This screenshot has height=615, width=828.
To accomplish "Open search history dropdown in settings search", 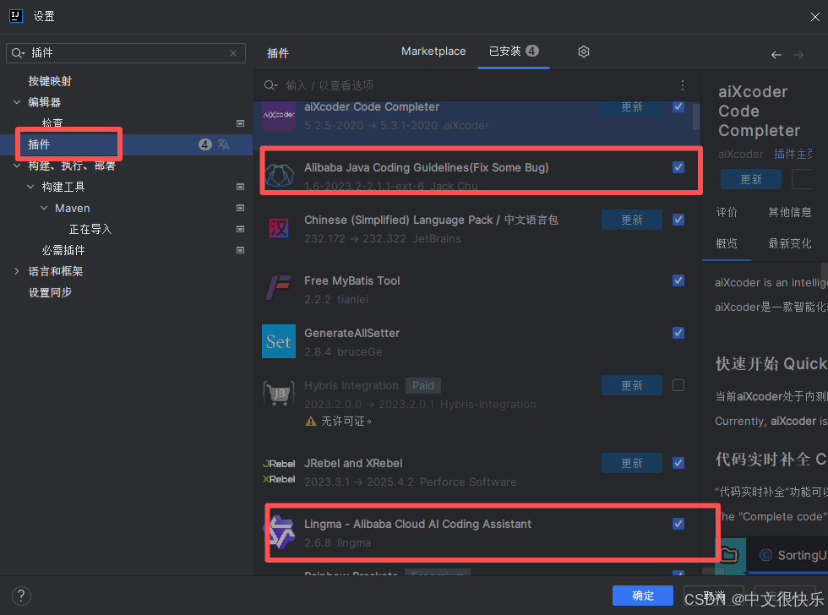I will pyautogui.click(x=18, y=53).
